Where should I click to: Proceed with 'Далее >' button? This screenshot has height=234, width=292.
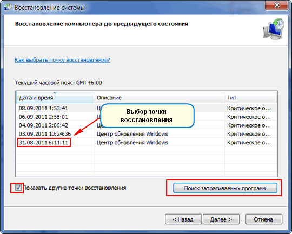(221, 219)
